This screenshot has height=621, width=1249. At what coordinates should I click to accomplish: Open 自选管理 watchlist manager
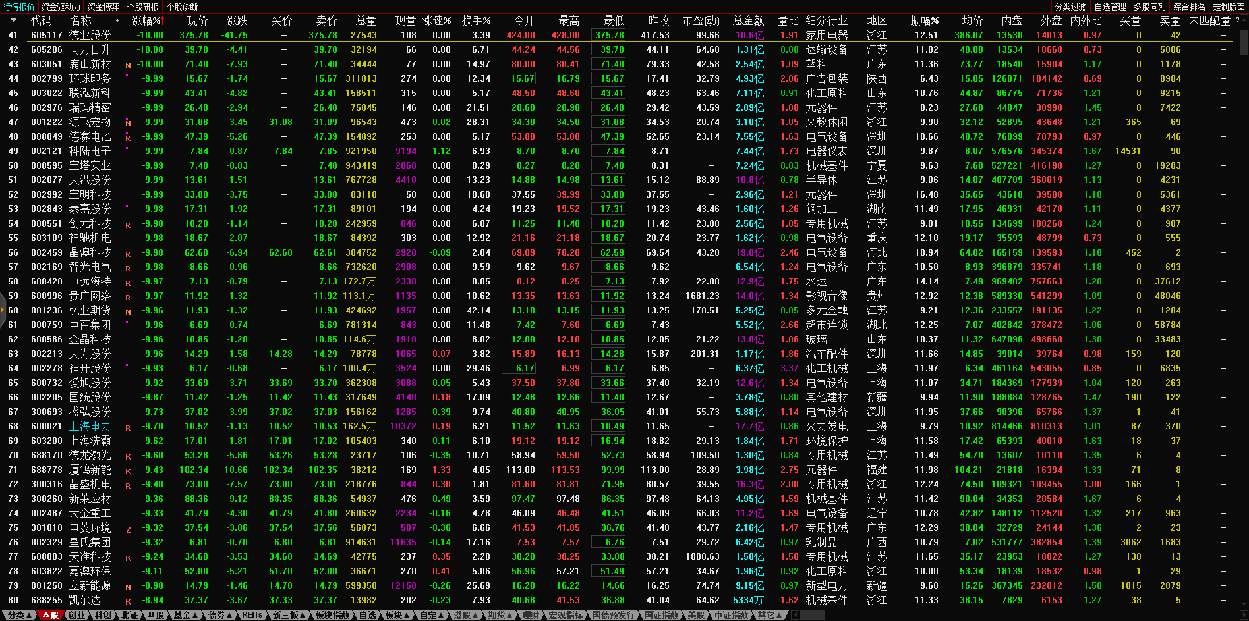1110,7
